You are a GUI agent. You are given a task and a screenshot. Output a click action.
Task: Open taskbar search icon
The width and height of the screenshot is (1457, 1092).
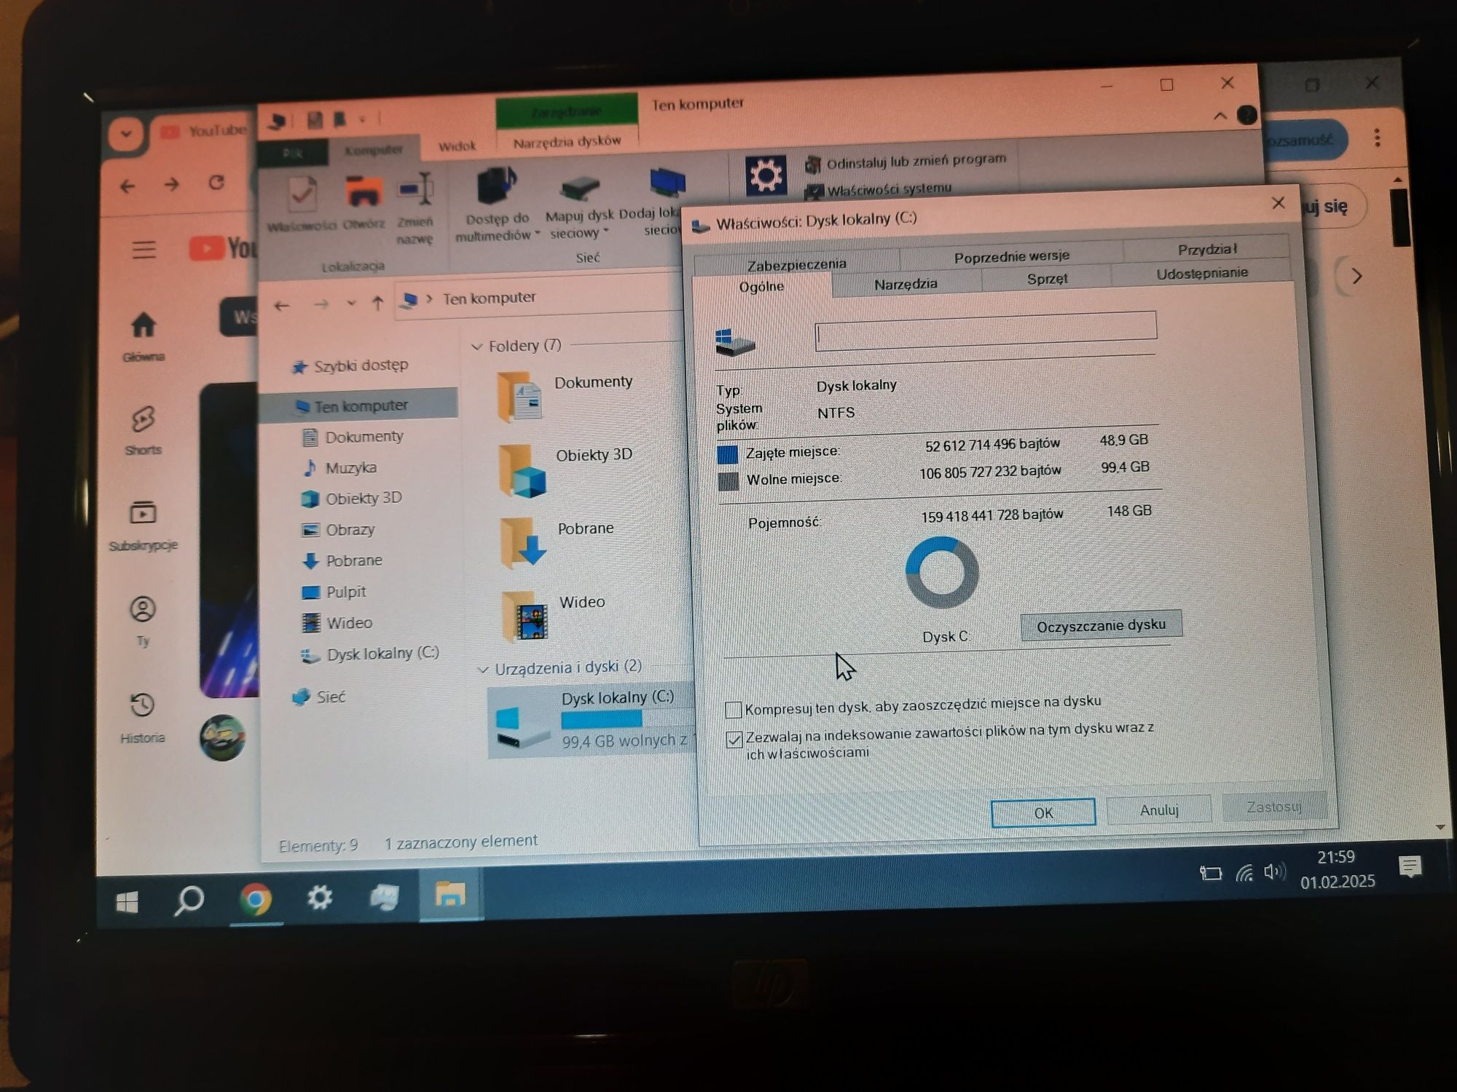pos(189,901)
